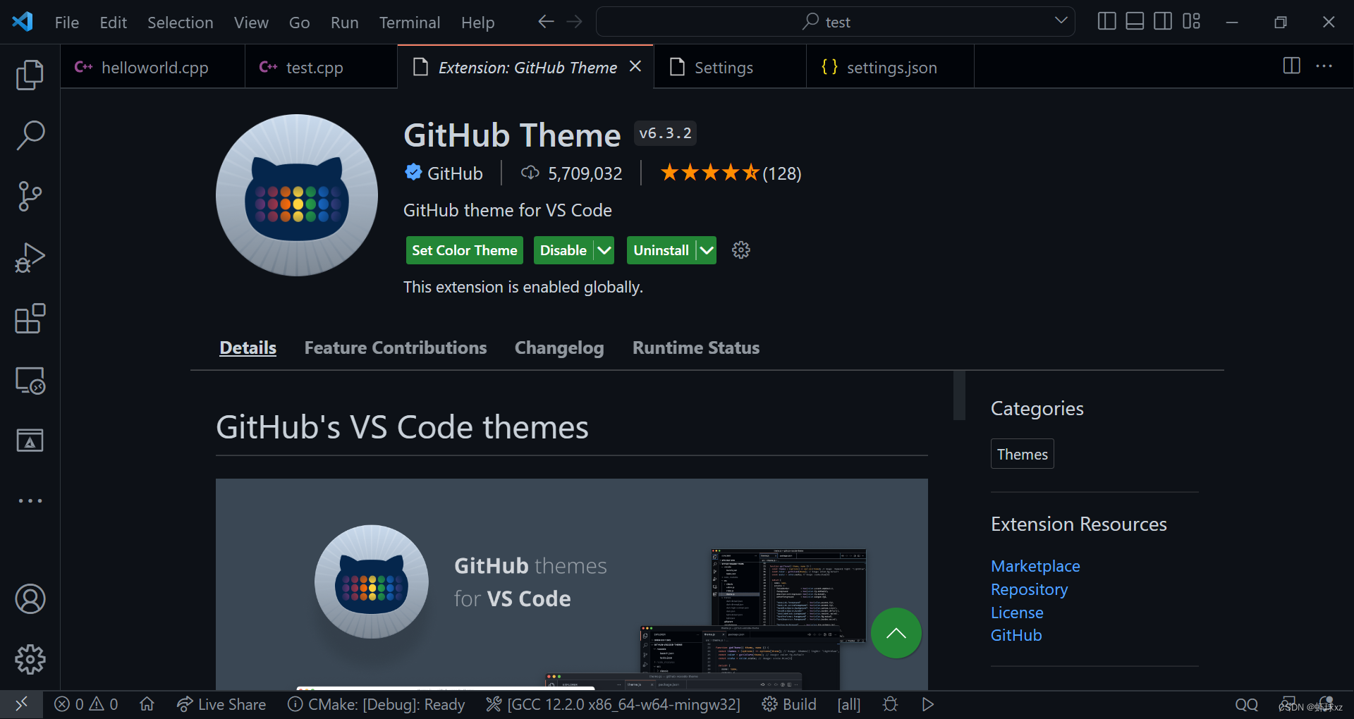Toggle the bottom panel visibility

pyautogui.click(x=1135, y=22)
